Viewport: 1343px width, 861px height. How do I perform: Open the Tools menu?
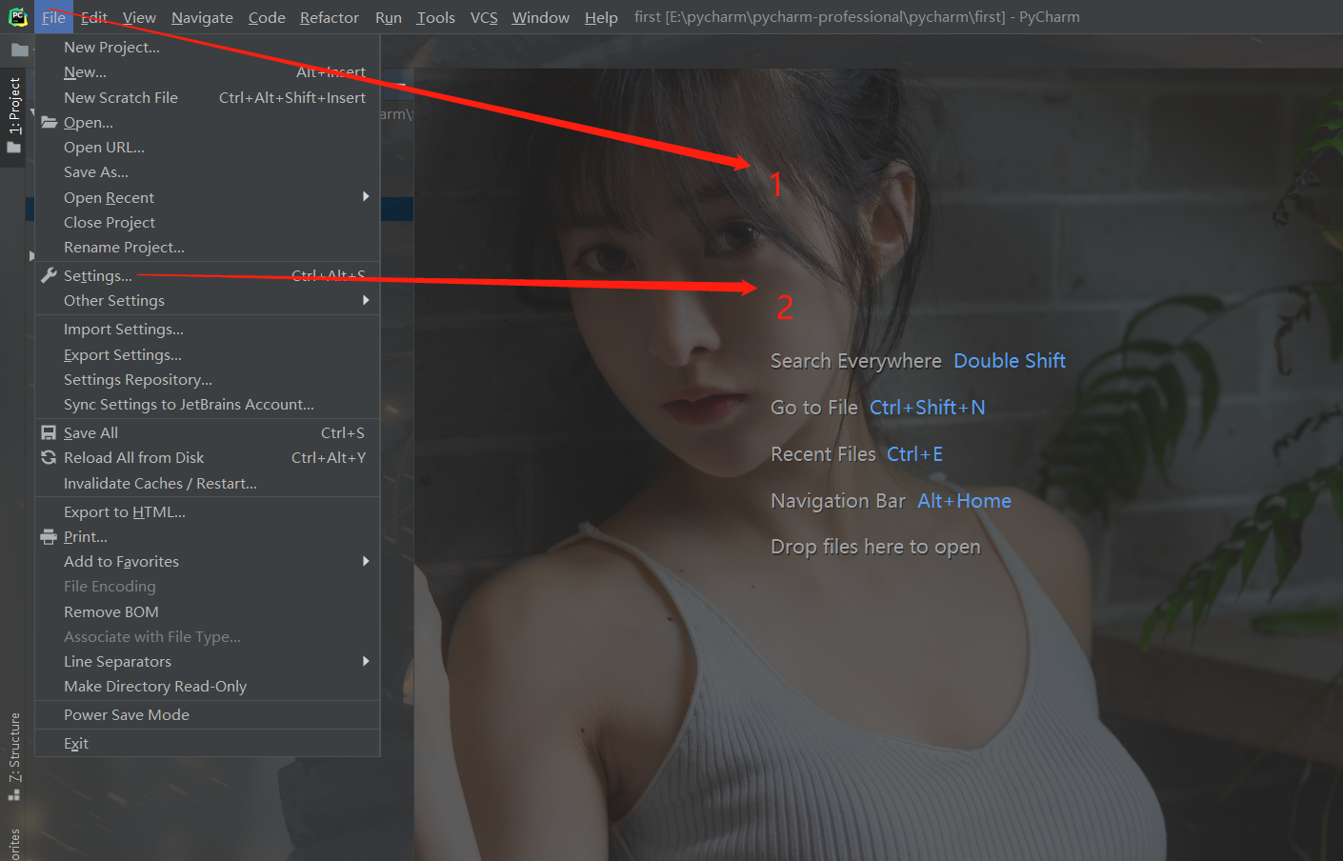click(435, 17)
